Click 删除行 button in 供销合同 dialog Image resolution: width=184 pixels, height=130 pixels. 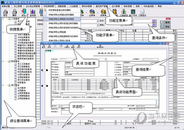(x=154, y=78)
